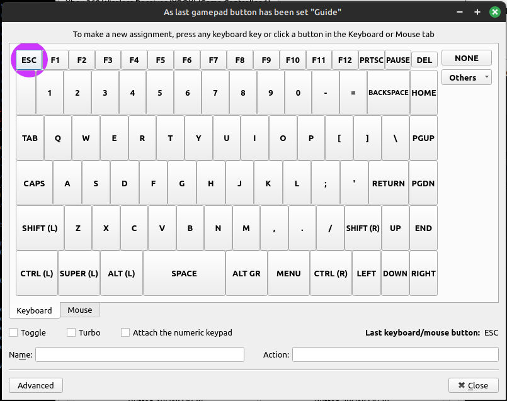Assign the apostrophe key
This screenshot has width=507, height=401.
coord(354,183)
